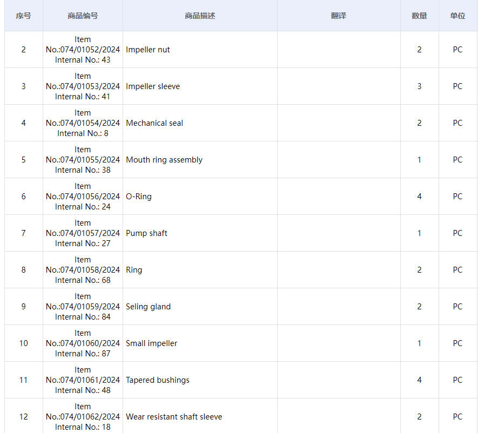Click the Impeller nut description cell
This screenshot has height=433, width=478.
pyautogui.click(x=148, y=50)
